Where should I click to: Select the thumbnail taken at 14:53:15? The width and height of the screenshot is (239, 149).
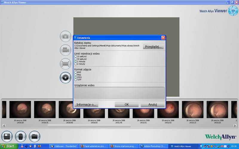pos(193,109)
